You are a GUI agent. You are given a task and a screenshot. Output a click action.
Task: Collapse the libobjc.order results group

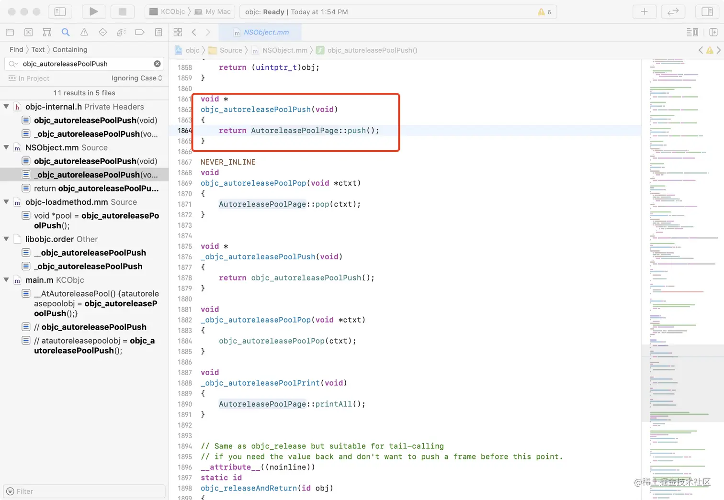tap(6, 239)
